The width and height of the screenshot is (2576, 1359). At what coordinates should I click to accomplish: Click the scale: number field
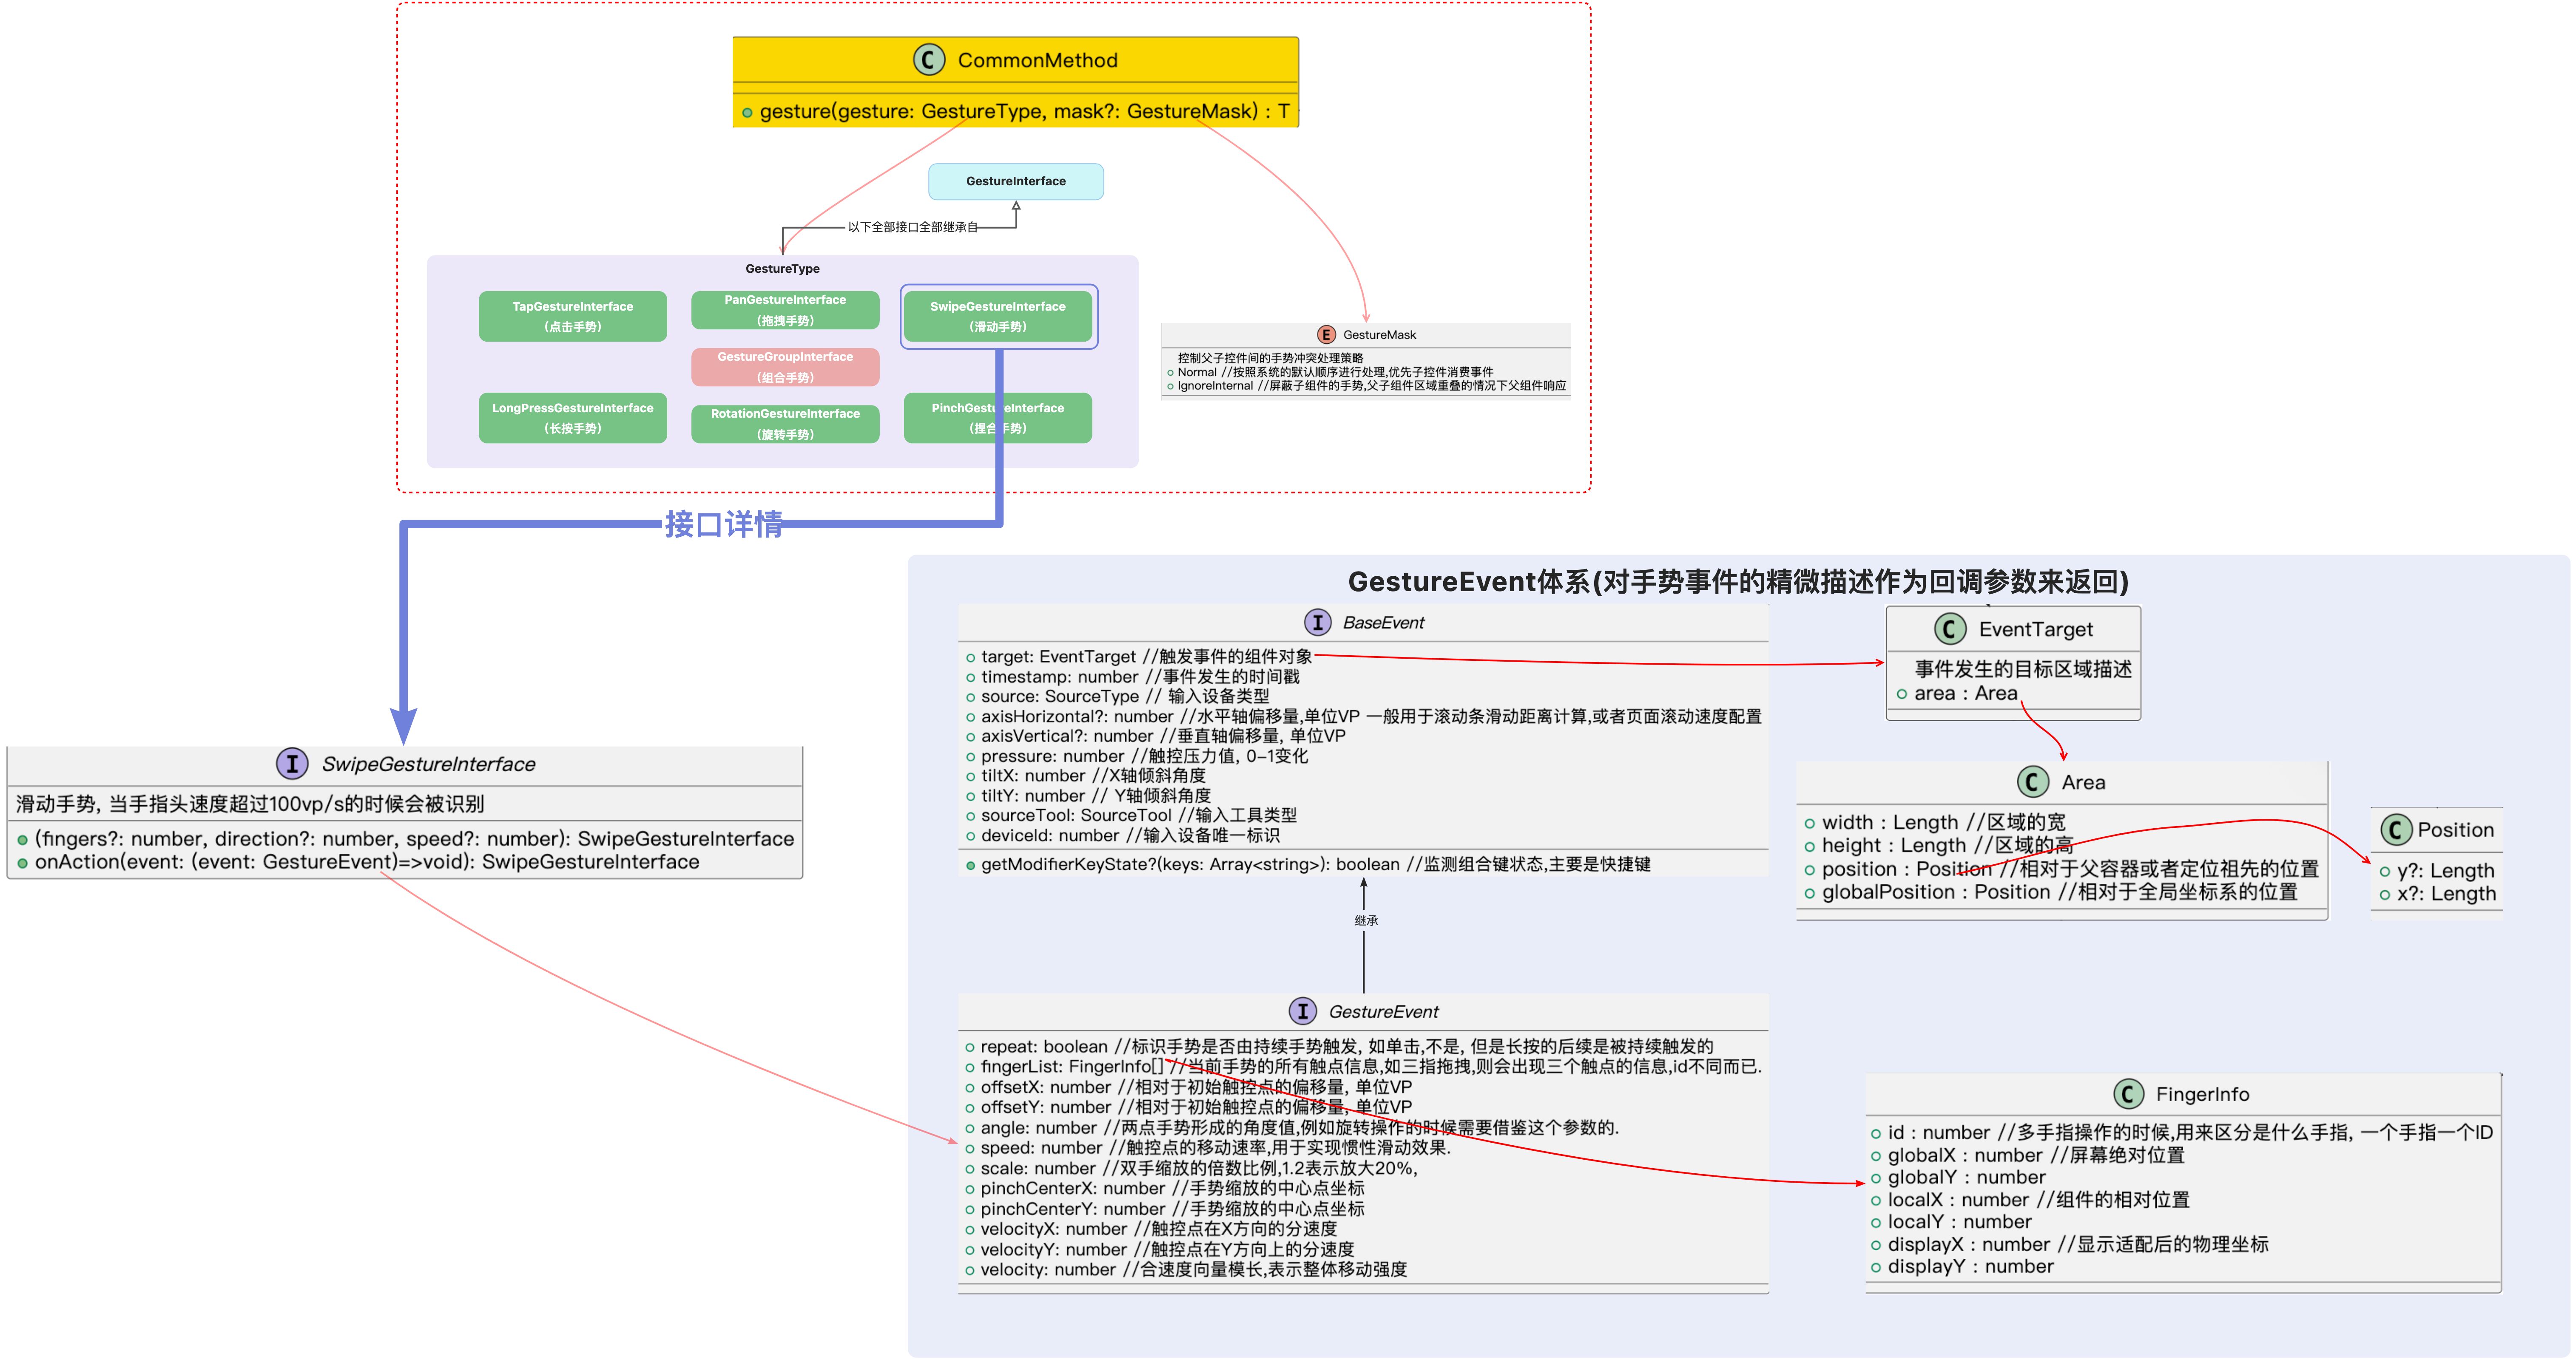click(x=1199, y=1168)
